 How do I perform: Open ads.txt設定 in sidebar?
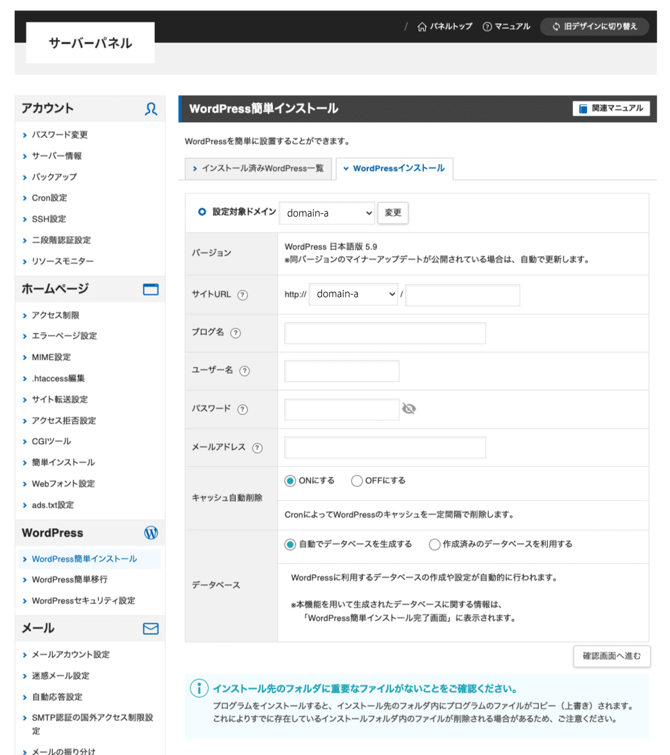click(x=53, y=505)
